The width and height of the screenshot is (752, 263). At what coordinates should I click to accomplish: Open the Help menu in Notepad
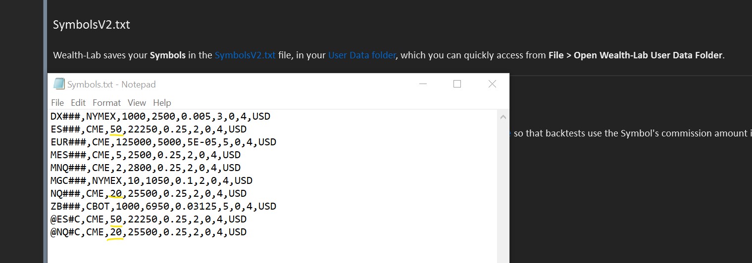[162, 103]
